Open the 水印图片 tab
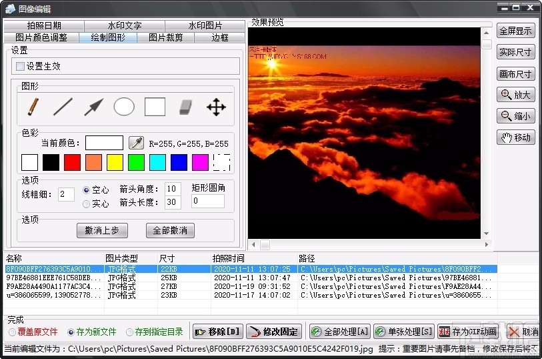This screenshot has width=542, height=359. coord(205,25)
